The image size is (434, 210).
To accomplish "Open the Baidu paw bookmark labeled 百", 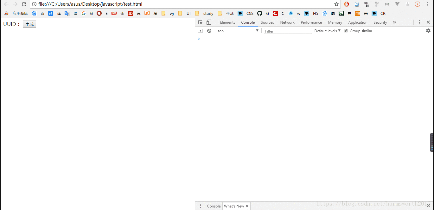I will (x=38, y=13).
